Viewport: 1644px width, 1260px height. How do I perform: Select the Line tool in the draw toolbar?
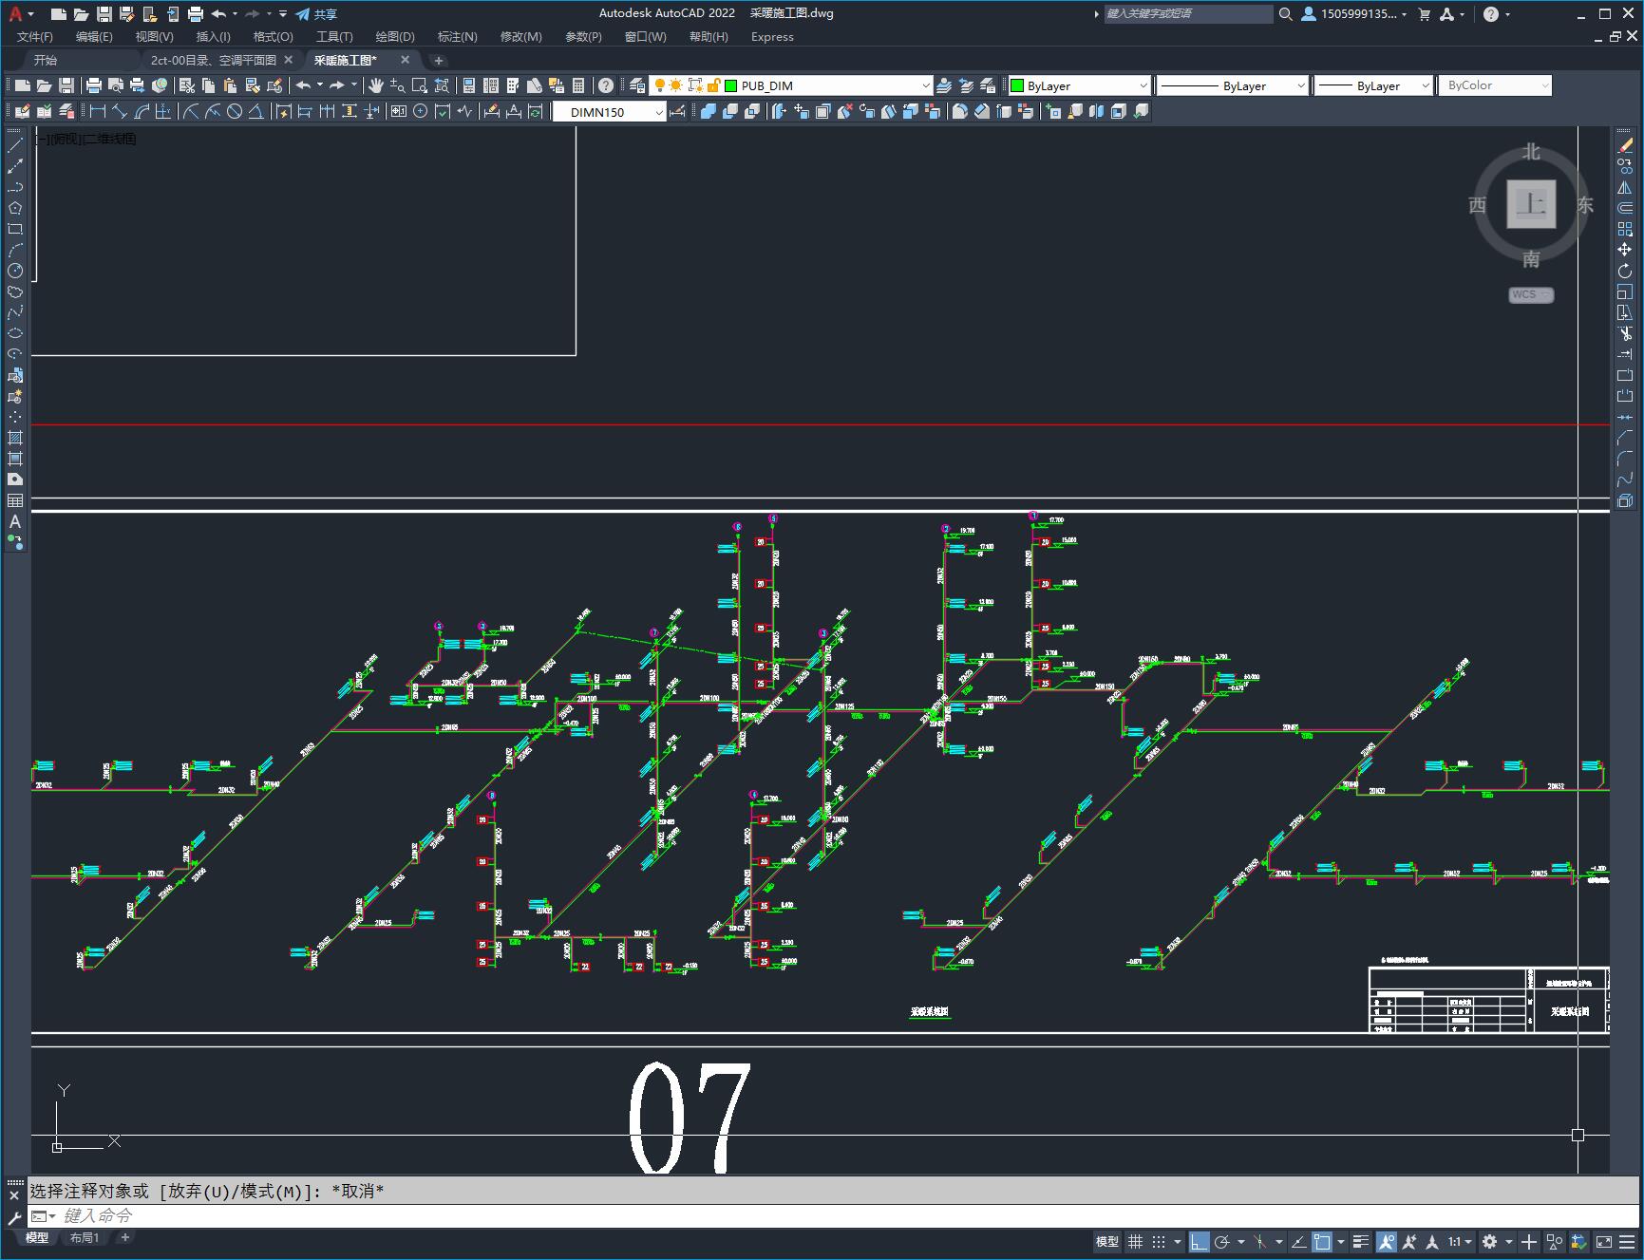coord(15,145)
